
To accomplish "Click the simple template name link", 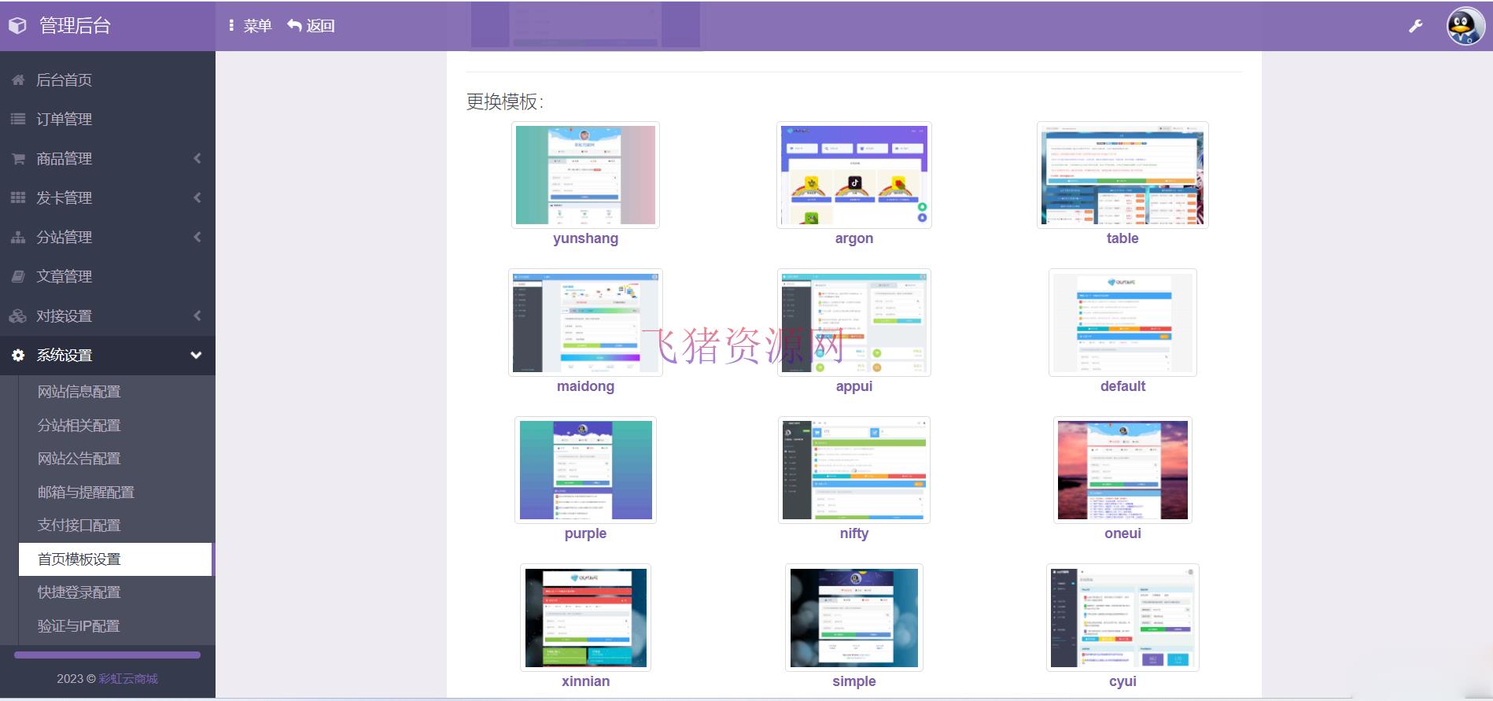I will point(854,681).
